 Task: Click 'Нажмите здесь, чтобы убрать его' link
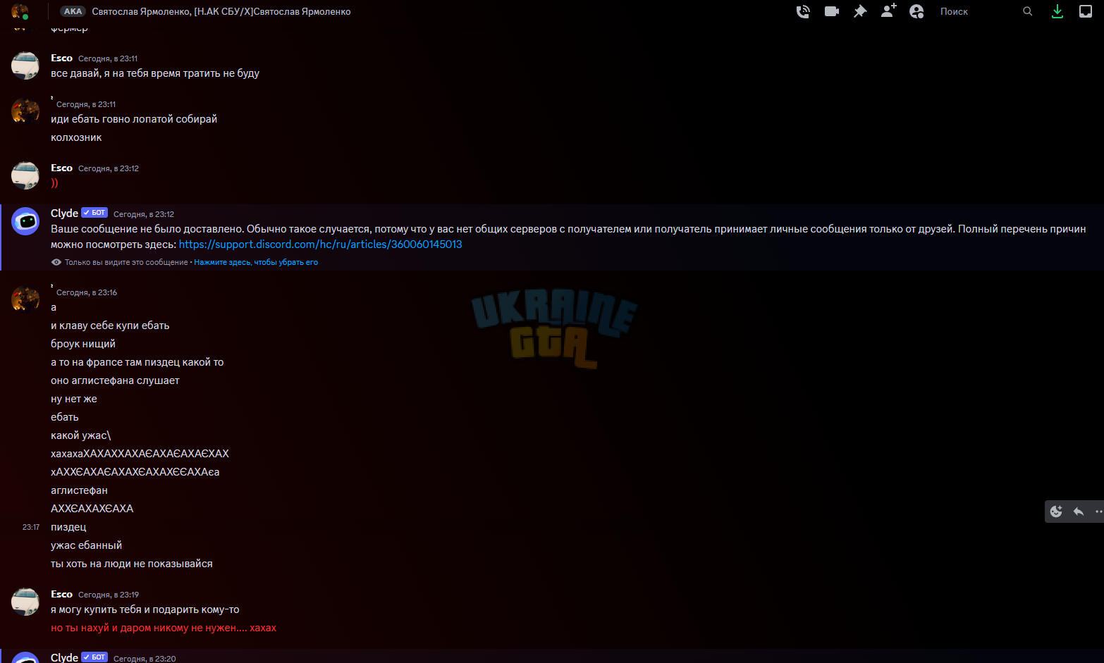pyautogui.click(x=256, y=262)
